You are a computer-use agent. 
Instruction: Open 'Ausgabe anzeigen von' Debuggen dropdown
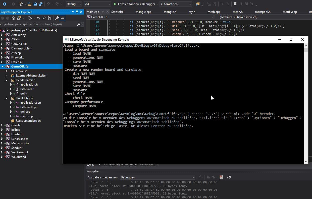click(158, 177)
